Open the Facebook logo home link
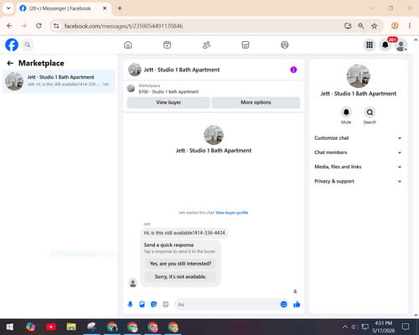 click(12, 44)
